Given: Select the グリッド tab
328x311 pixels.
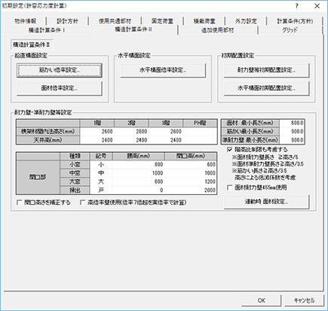Looking at the screenshot, I should (290, 30).
